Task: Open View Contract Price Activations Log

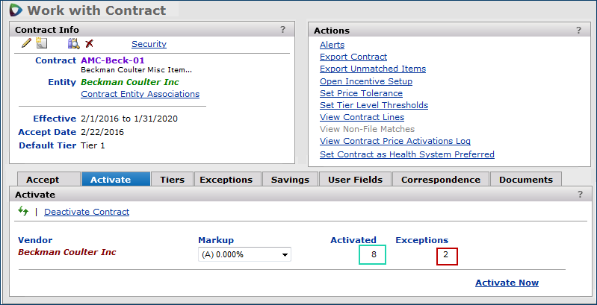Action: [x=395, y=141]
